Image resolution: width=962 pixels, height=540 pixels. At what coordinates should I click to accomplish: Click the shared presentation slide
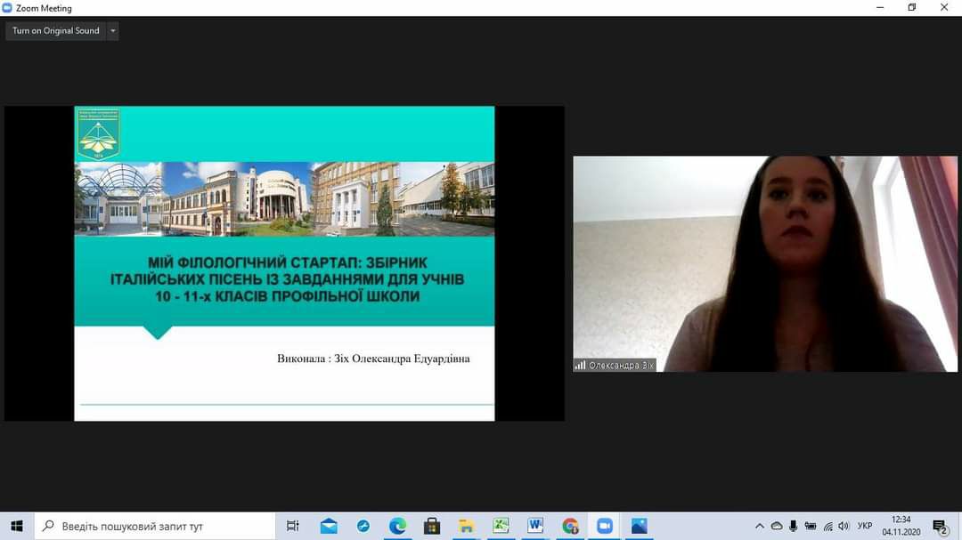pos(284,263)
